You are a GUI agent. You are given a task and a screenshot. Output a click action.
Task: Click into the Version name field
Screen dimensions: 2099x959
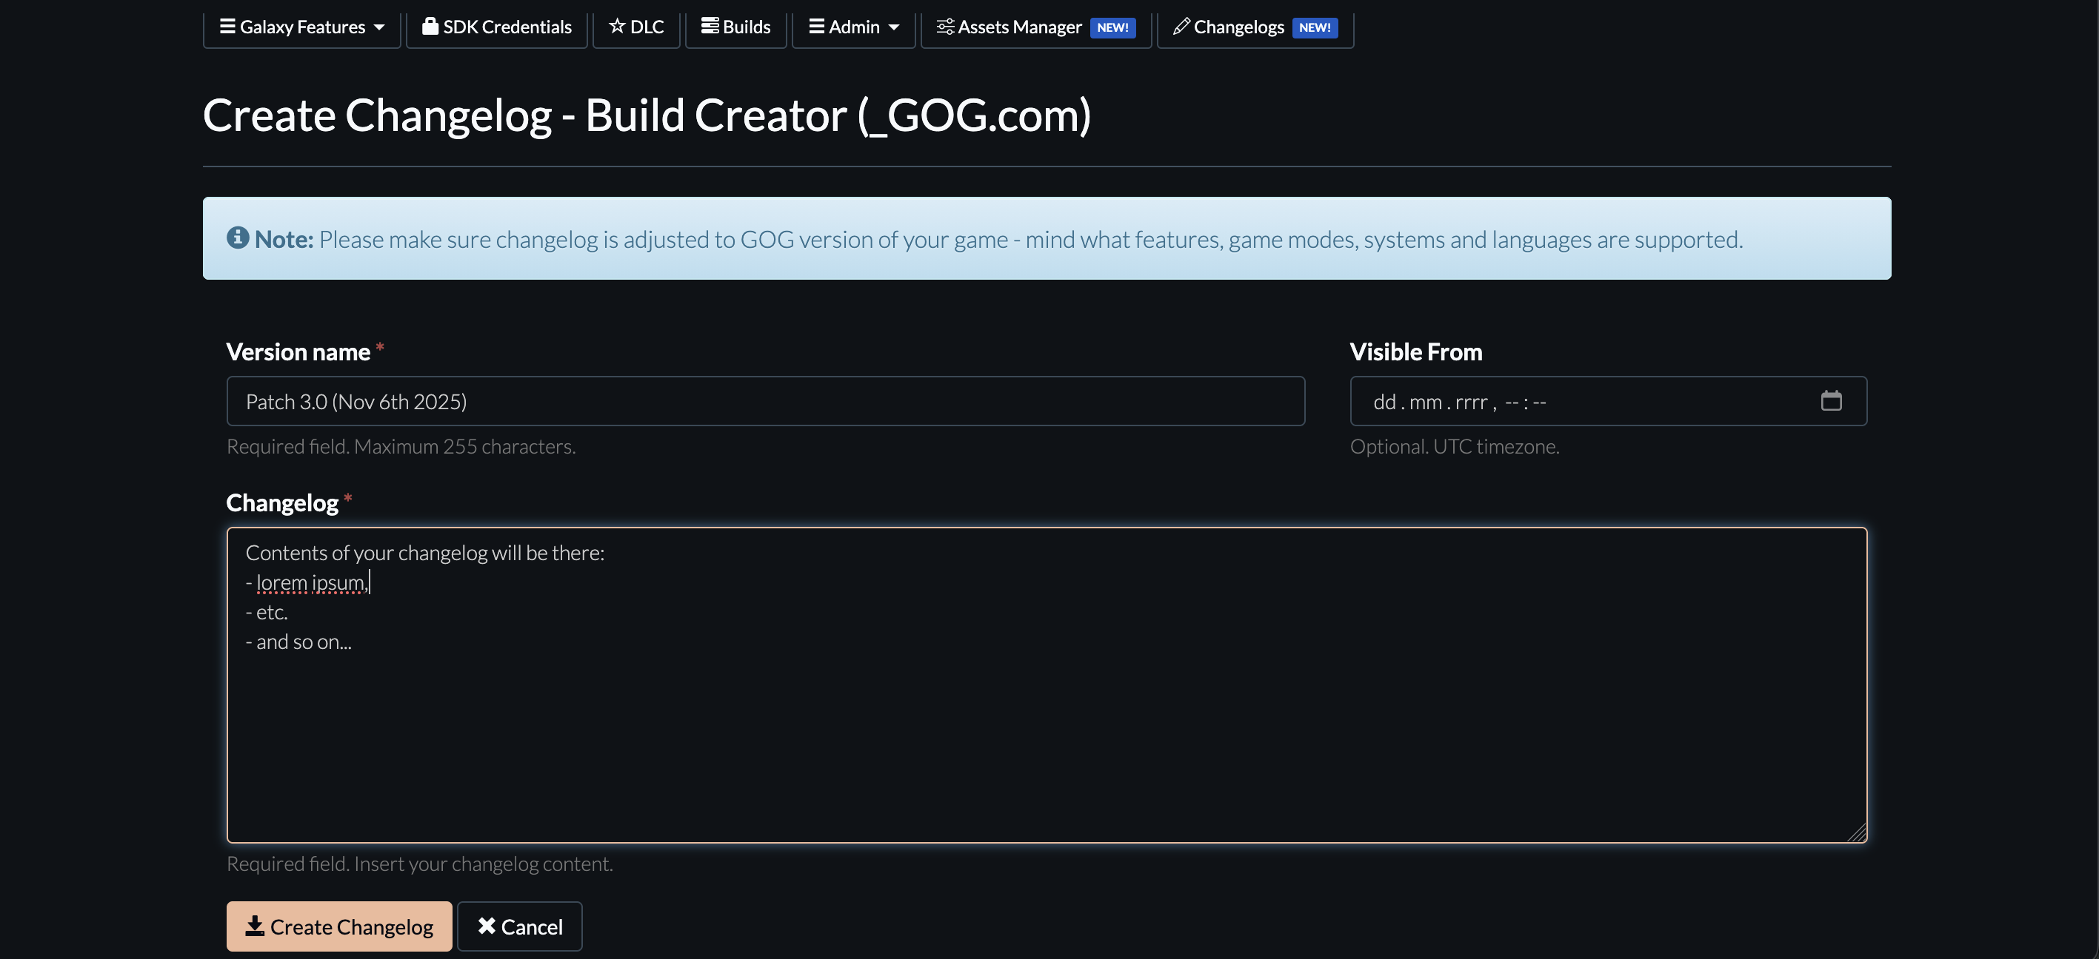766,400
